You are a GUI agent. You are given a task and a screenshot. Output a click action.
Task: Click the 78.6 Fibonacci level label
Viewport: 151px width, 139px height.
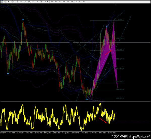tap(120, 81)
